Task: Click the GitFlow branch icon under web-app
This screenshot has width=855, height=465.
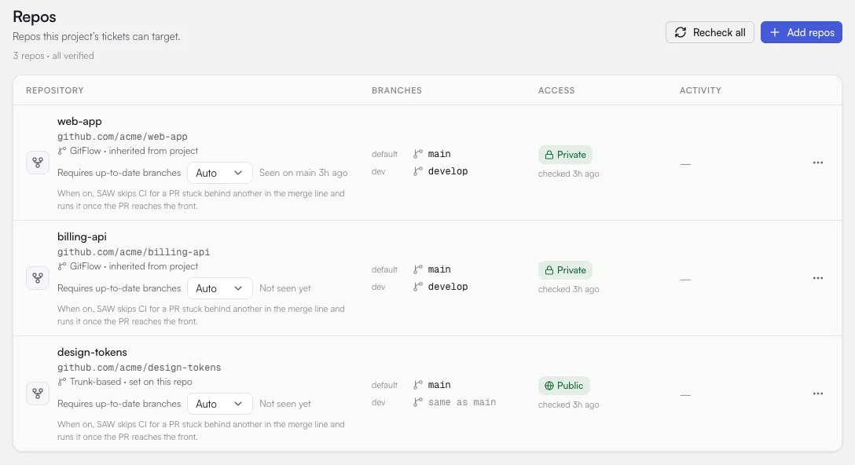Action: click(61, 151)
